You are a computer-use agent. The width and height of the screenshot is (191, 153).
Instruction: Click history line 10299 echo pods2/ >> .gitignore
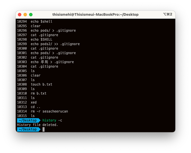click(48, 44)
